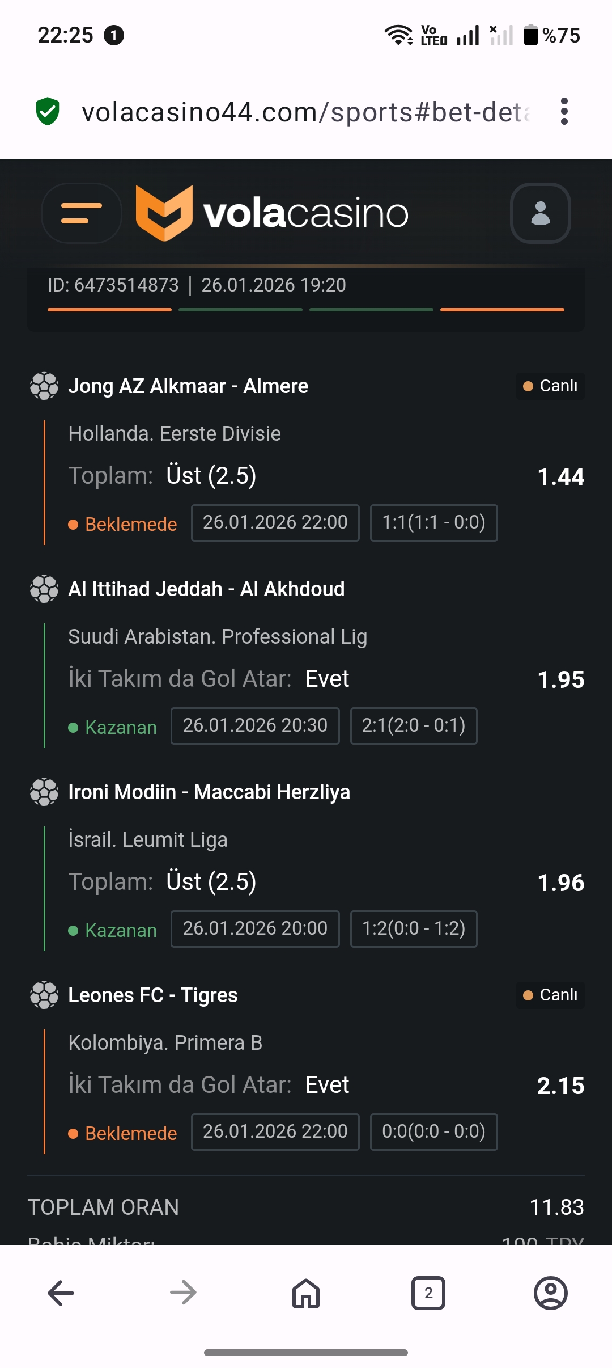Go to browser home page
612x1368 pixels.
click(306, 1293)
